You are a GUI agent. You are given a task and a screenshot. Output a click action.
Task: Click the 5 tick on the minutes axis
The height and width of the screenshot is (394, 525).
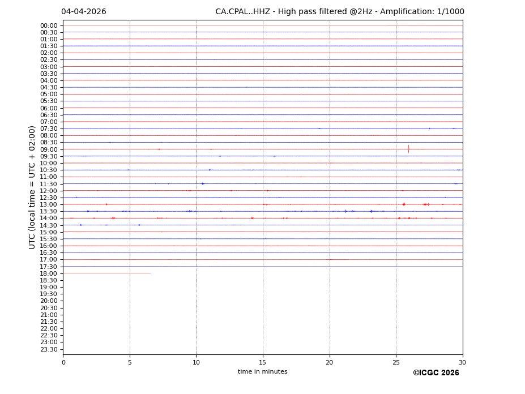(130, 362)
